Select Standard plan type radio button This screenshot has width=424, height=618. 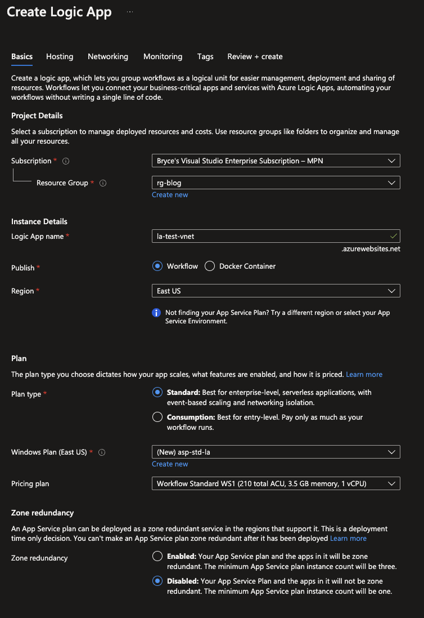157,393
